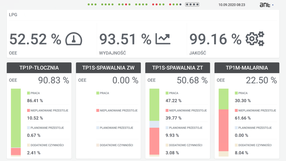Click the 3.08 % DODATKOWE CZYNNOŚCI value
The width and height of the screenshot is (286, 161).
(172, 153)
